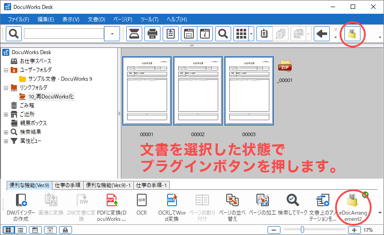Open the ファイル(F) menu
The image size is (384, 235).
18,20
